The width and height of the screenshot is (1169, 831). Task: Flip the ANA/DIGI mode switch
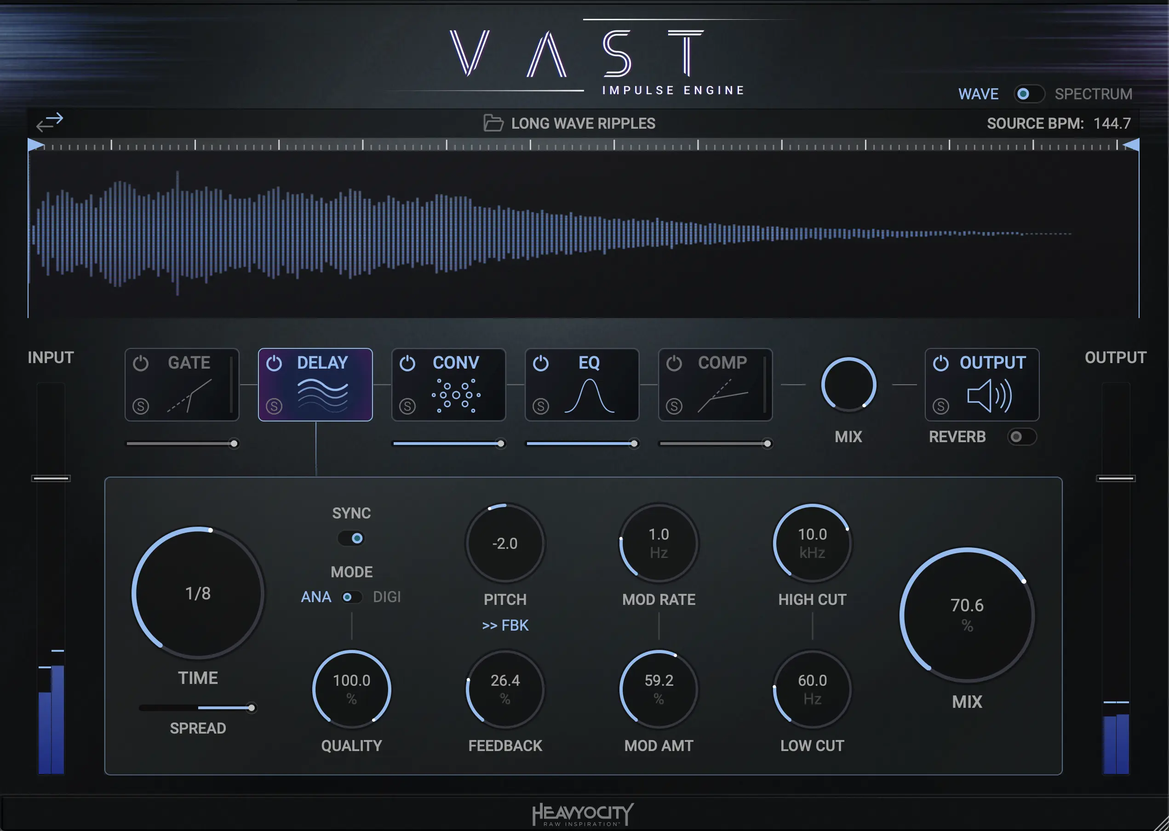pyautogui.click(x=352, y=597)
